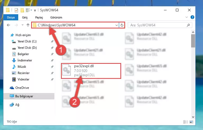This screenshot has height=130, width=203.
Task: Open Yerel Disk (C:) in sidebar
Action: coord(24,41)
